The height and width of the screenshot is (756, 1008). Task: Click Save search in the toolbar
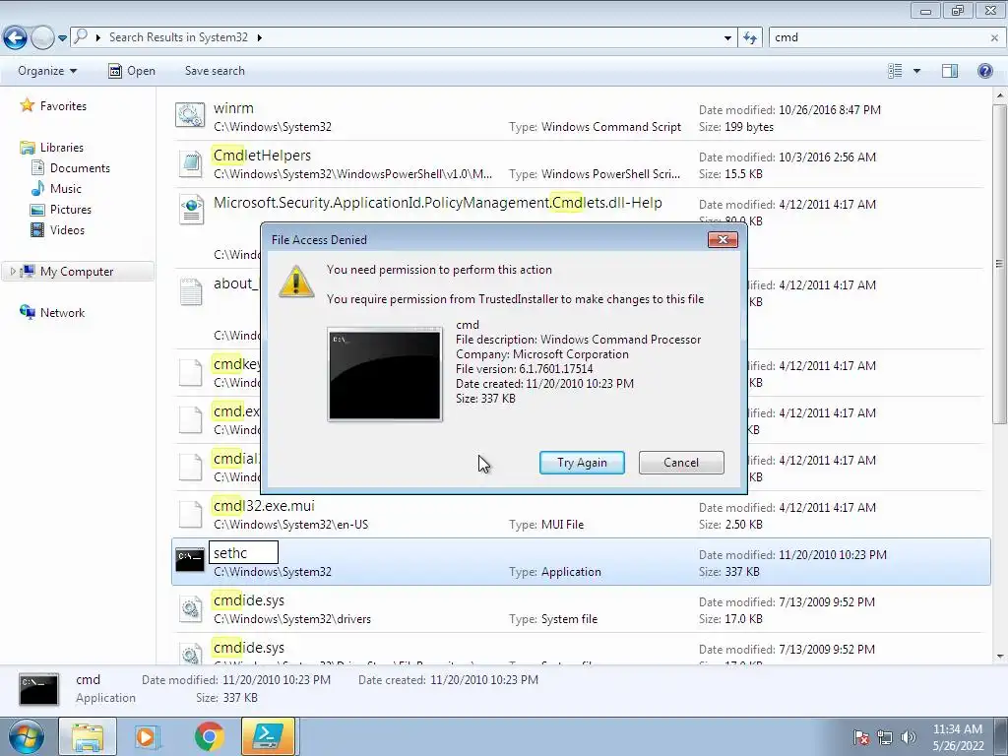coord(215,71)
